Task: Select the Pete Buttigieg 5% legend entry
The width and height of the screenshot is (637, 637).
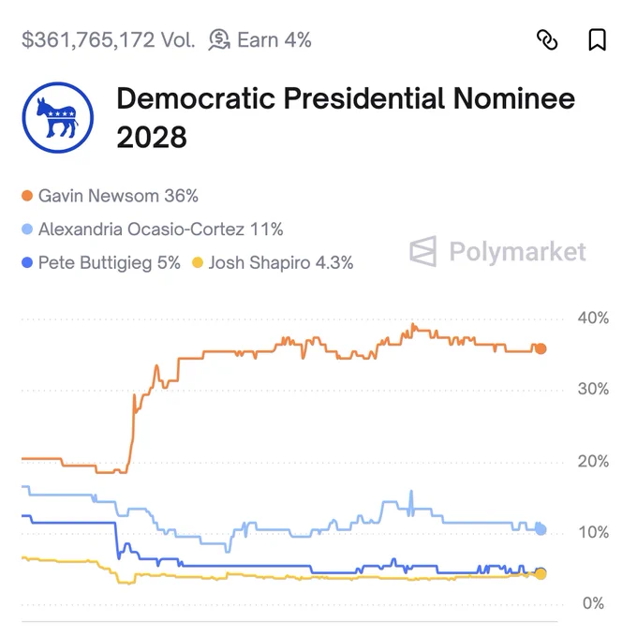Action: point(101,262)
